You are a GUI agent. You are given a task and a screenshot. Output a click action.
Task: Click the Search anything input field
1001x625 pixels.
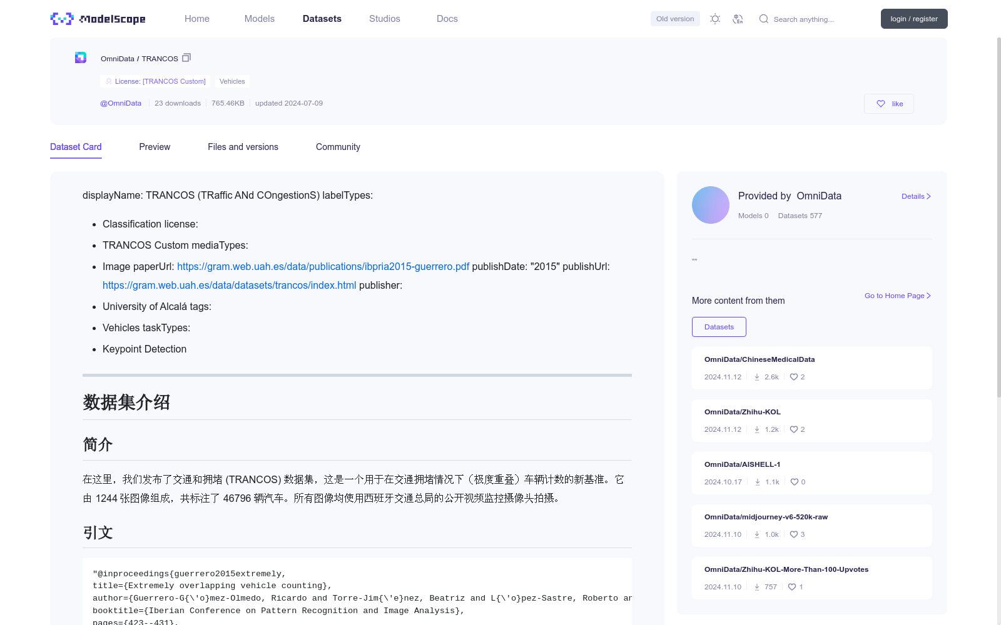(x=813, y=19)
